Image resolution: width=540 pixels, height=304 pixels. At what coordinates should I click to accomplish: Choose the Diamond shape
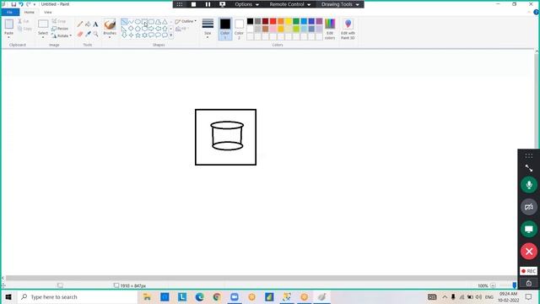(x=131, y=28)
